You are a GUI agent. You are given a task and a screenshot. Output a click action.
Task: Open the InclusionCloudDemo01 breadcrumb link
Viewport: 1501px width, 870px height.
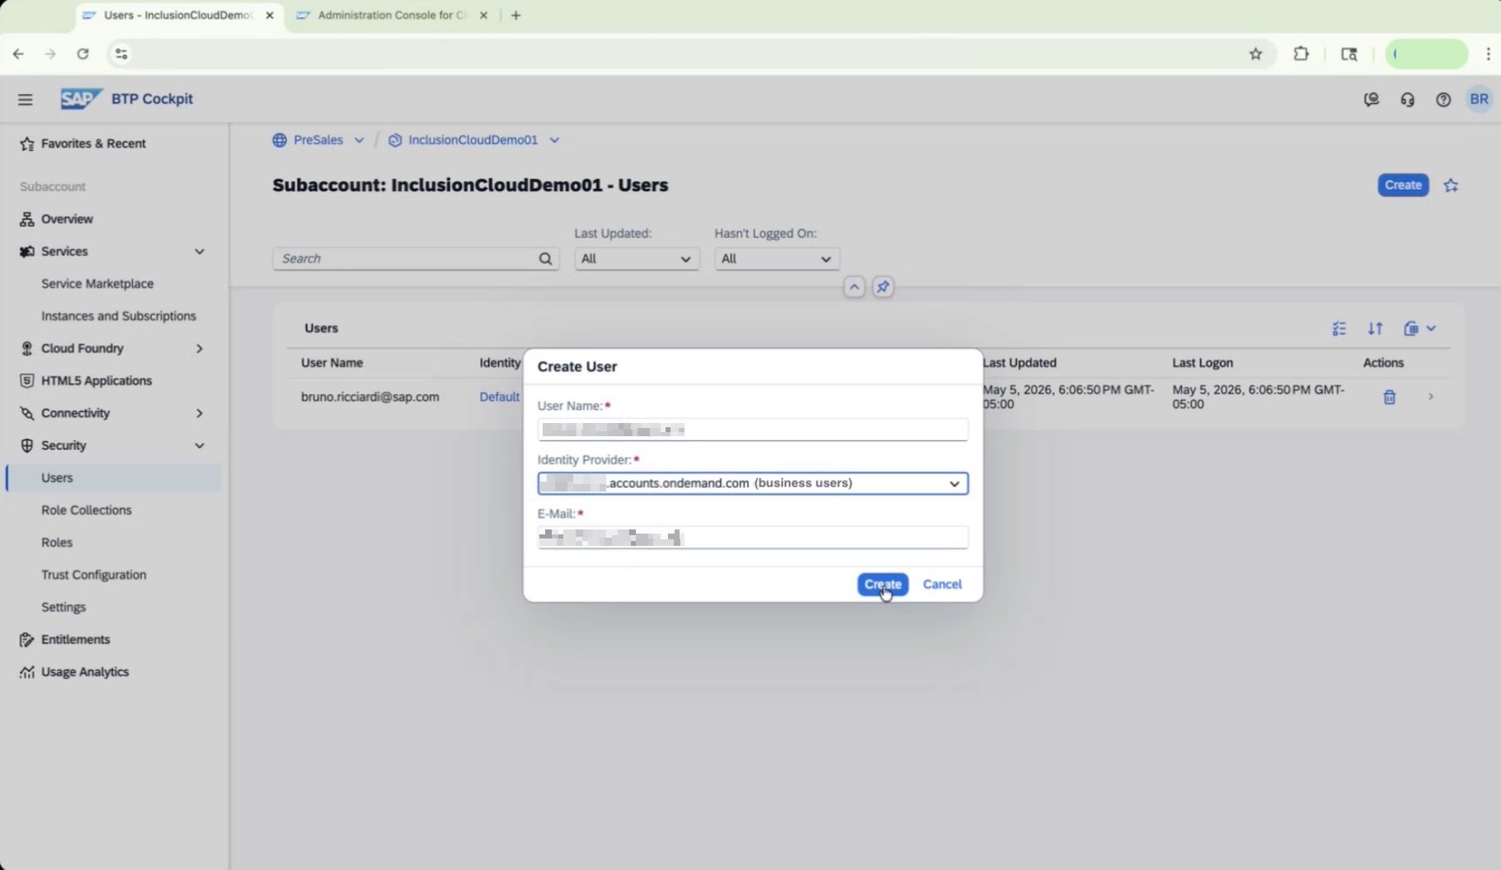click(x=473, y=141)
